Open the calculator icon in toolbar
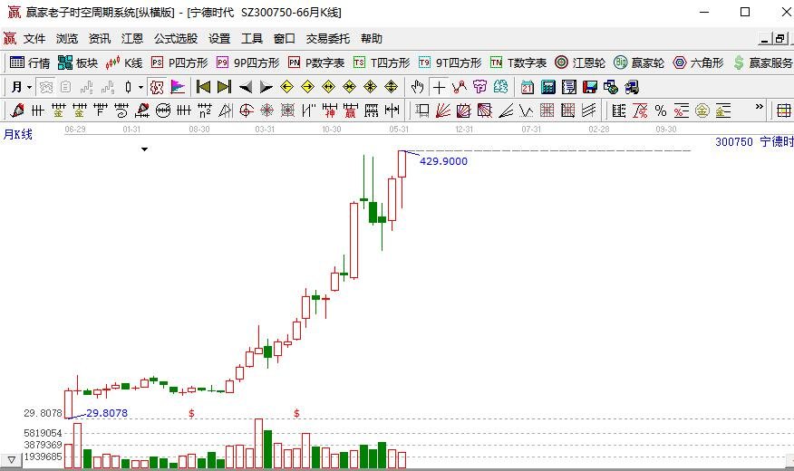The width and height of the screenshot is (794, 471). 548,87
